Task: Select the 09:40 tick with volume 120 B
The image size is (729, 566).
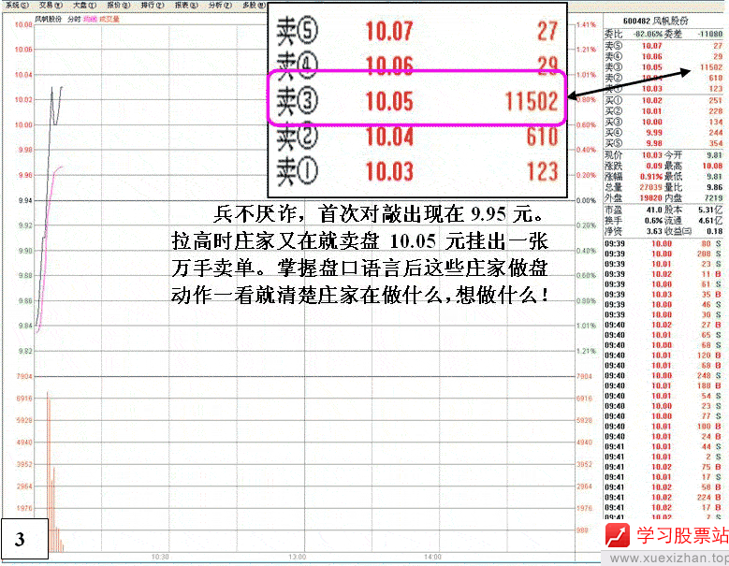Action: [663, 355]
